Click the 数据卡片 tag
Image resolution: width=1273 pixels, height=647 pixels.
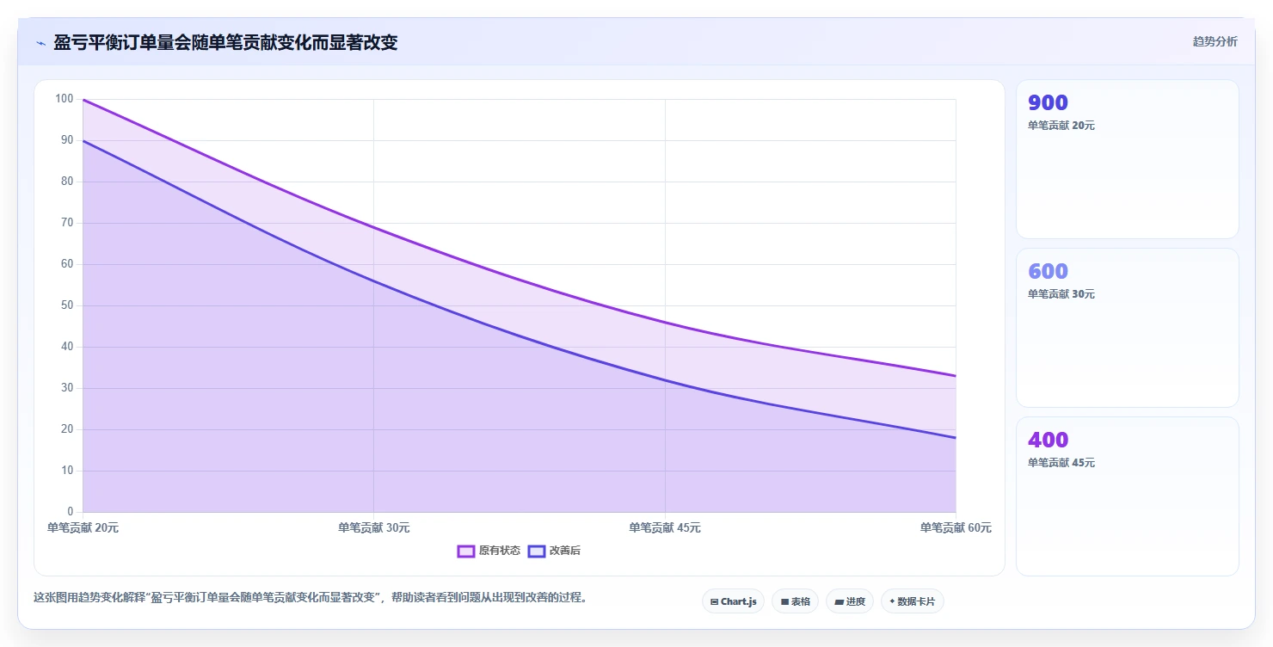point(913,601)
